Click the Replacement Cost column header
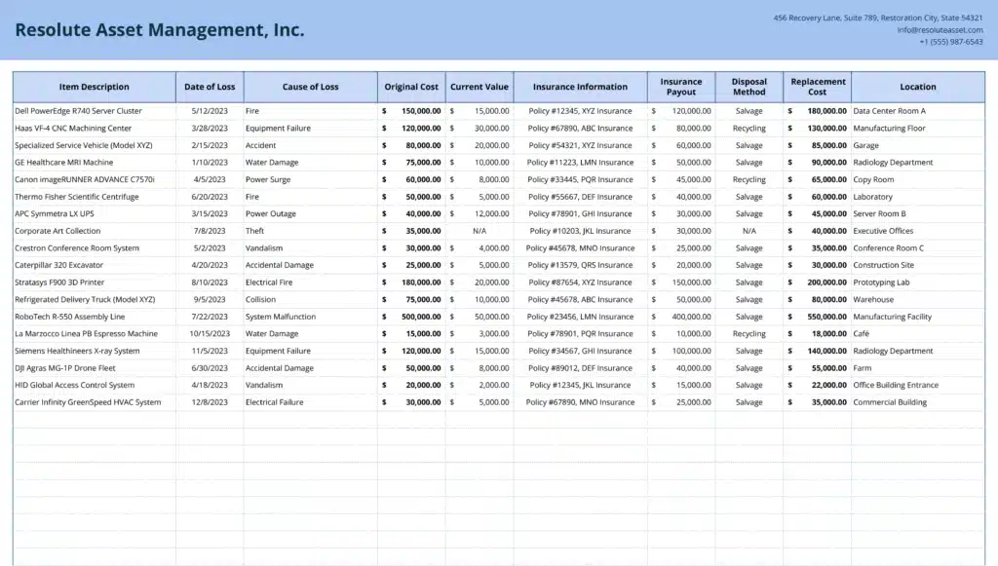The height and width of the screenshot is (566, 998). click(817, 87)
